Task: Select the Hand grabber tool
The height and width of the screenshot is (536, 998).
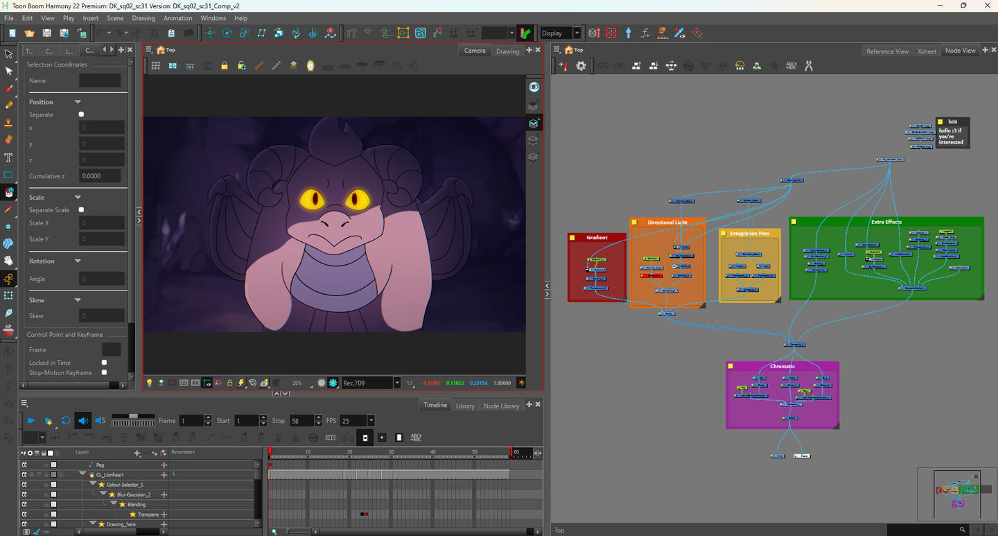Action: (8, 261)
